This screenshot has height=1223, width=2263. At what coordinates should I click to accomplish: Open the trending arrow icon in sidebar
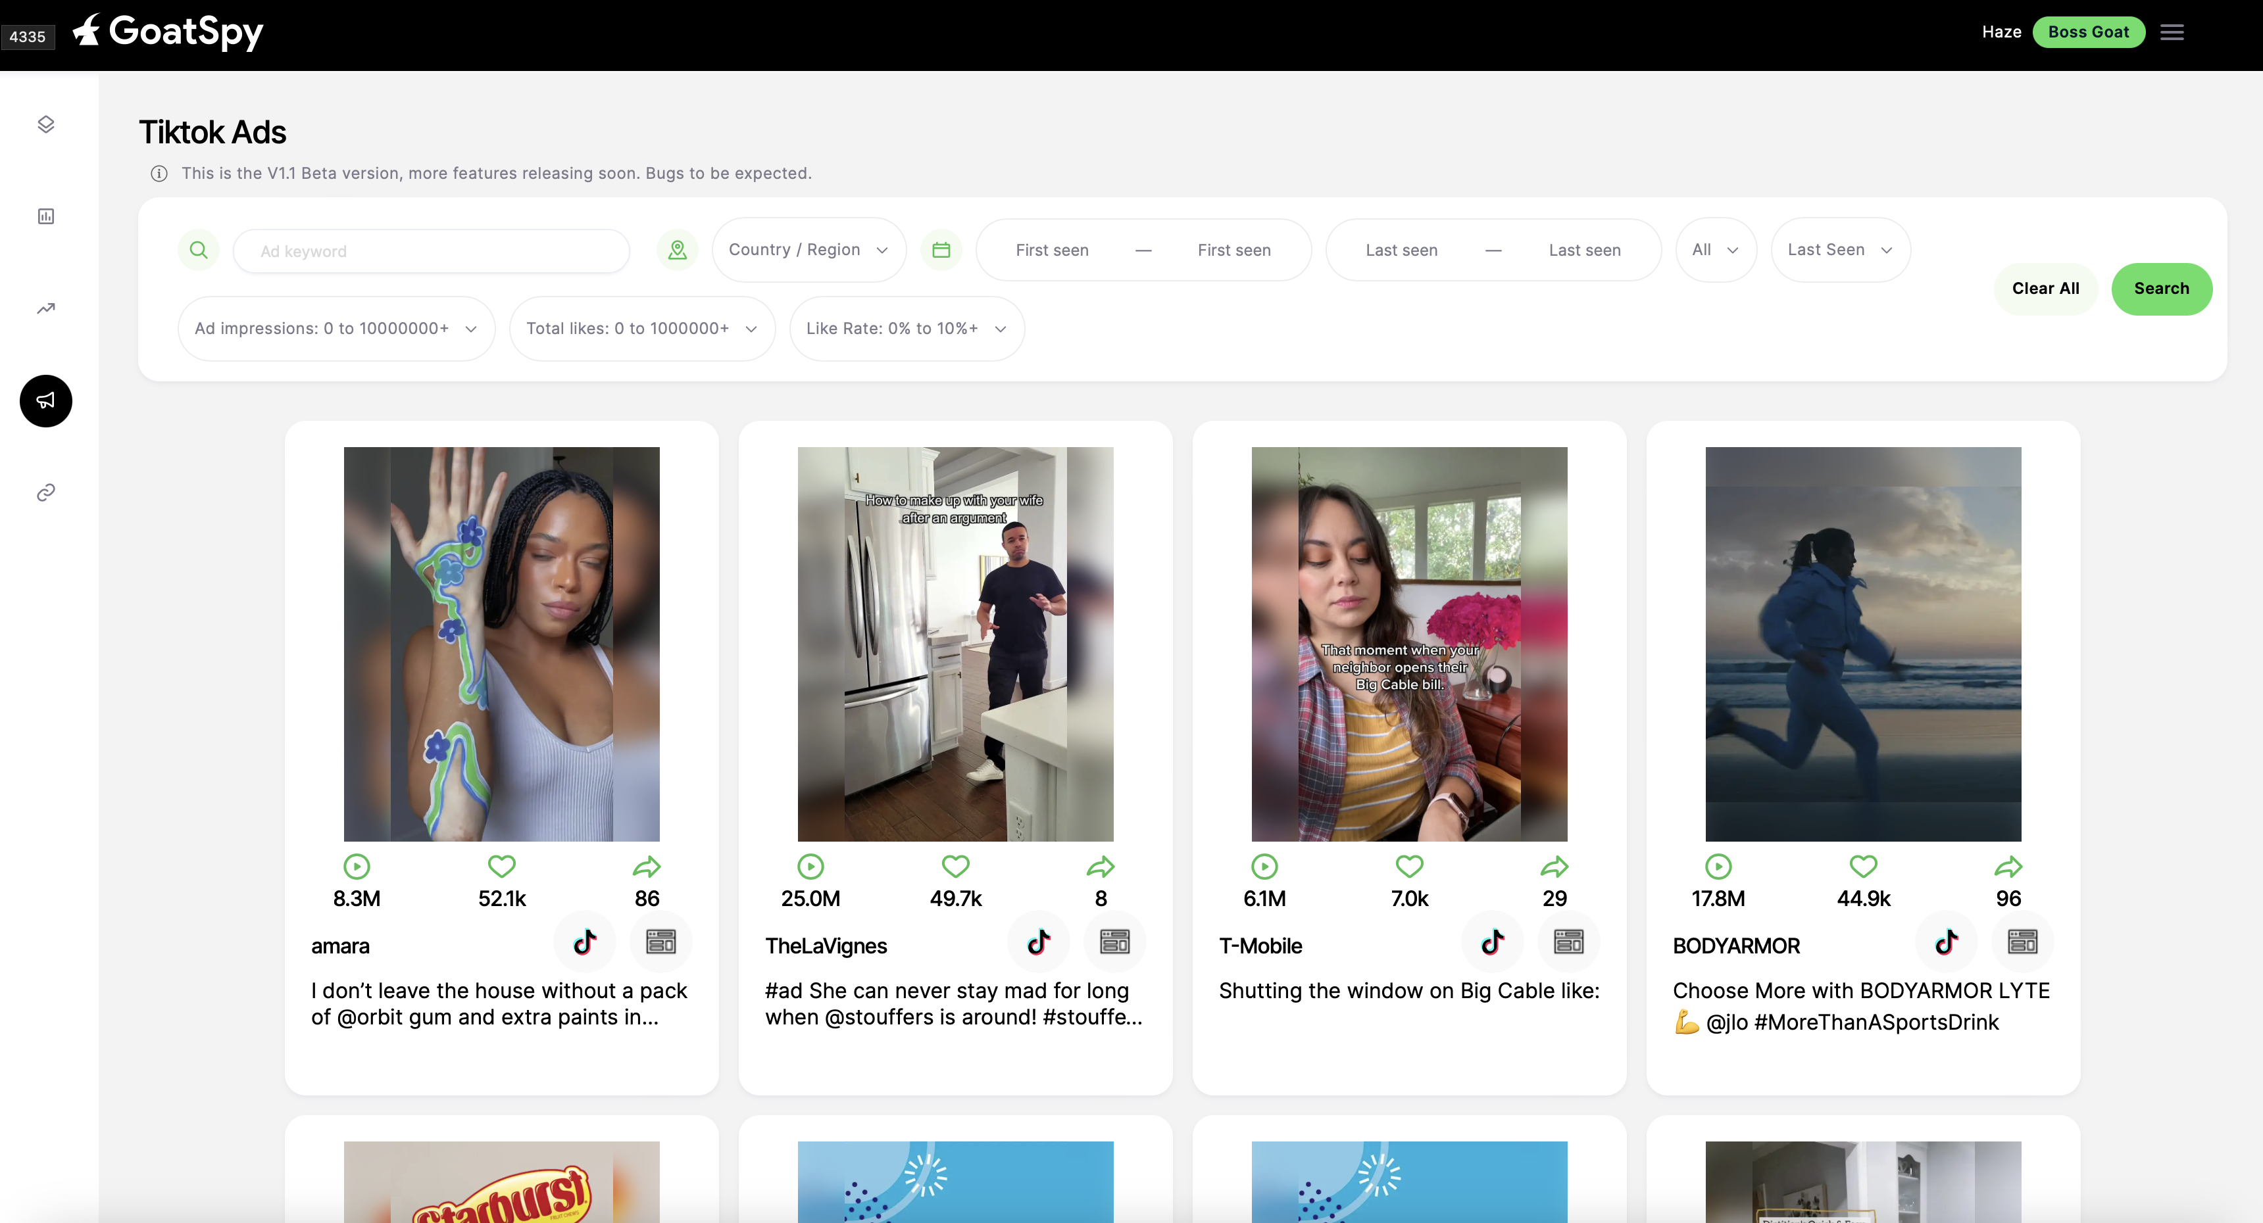click(45, 308)
